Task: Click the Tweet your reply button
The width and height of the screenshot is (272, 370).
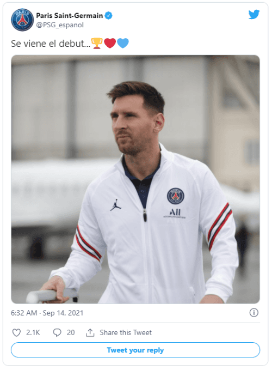Action: tap(135, 350)
